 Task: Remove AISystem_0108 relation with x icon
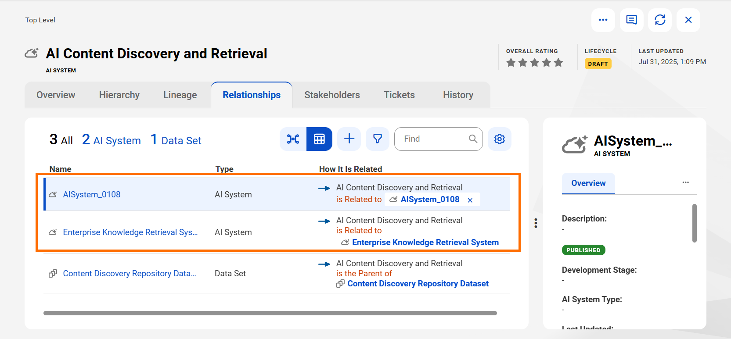(x=470, y=200)
